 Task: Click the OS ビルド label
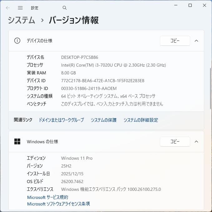pyautogui.click(x=35, y=181)
